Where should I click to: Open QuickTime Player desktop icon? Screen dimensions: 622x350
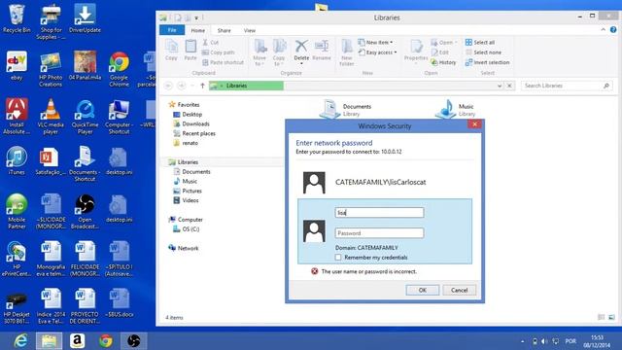coord(85,117)
